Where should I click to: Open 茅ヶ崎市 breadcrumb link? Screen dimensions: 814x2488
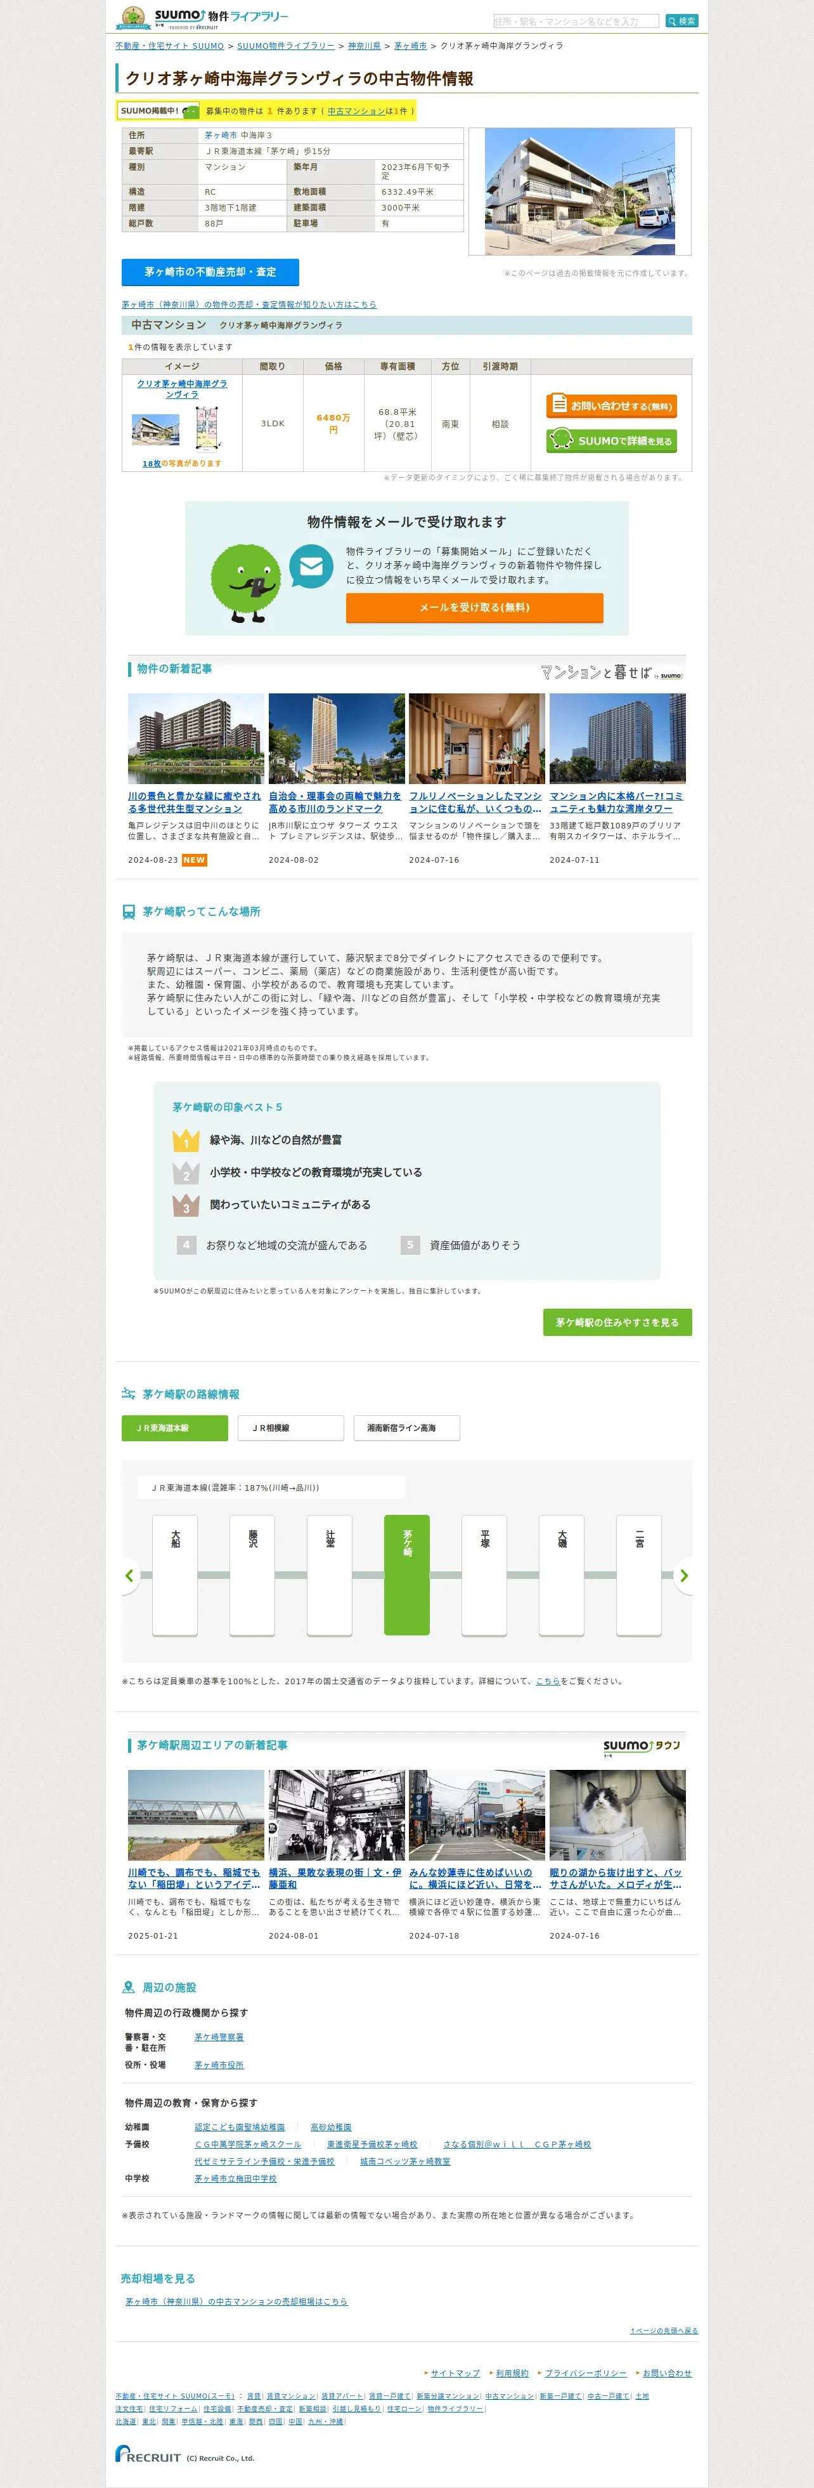(x=410, y=46)
